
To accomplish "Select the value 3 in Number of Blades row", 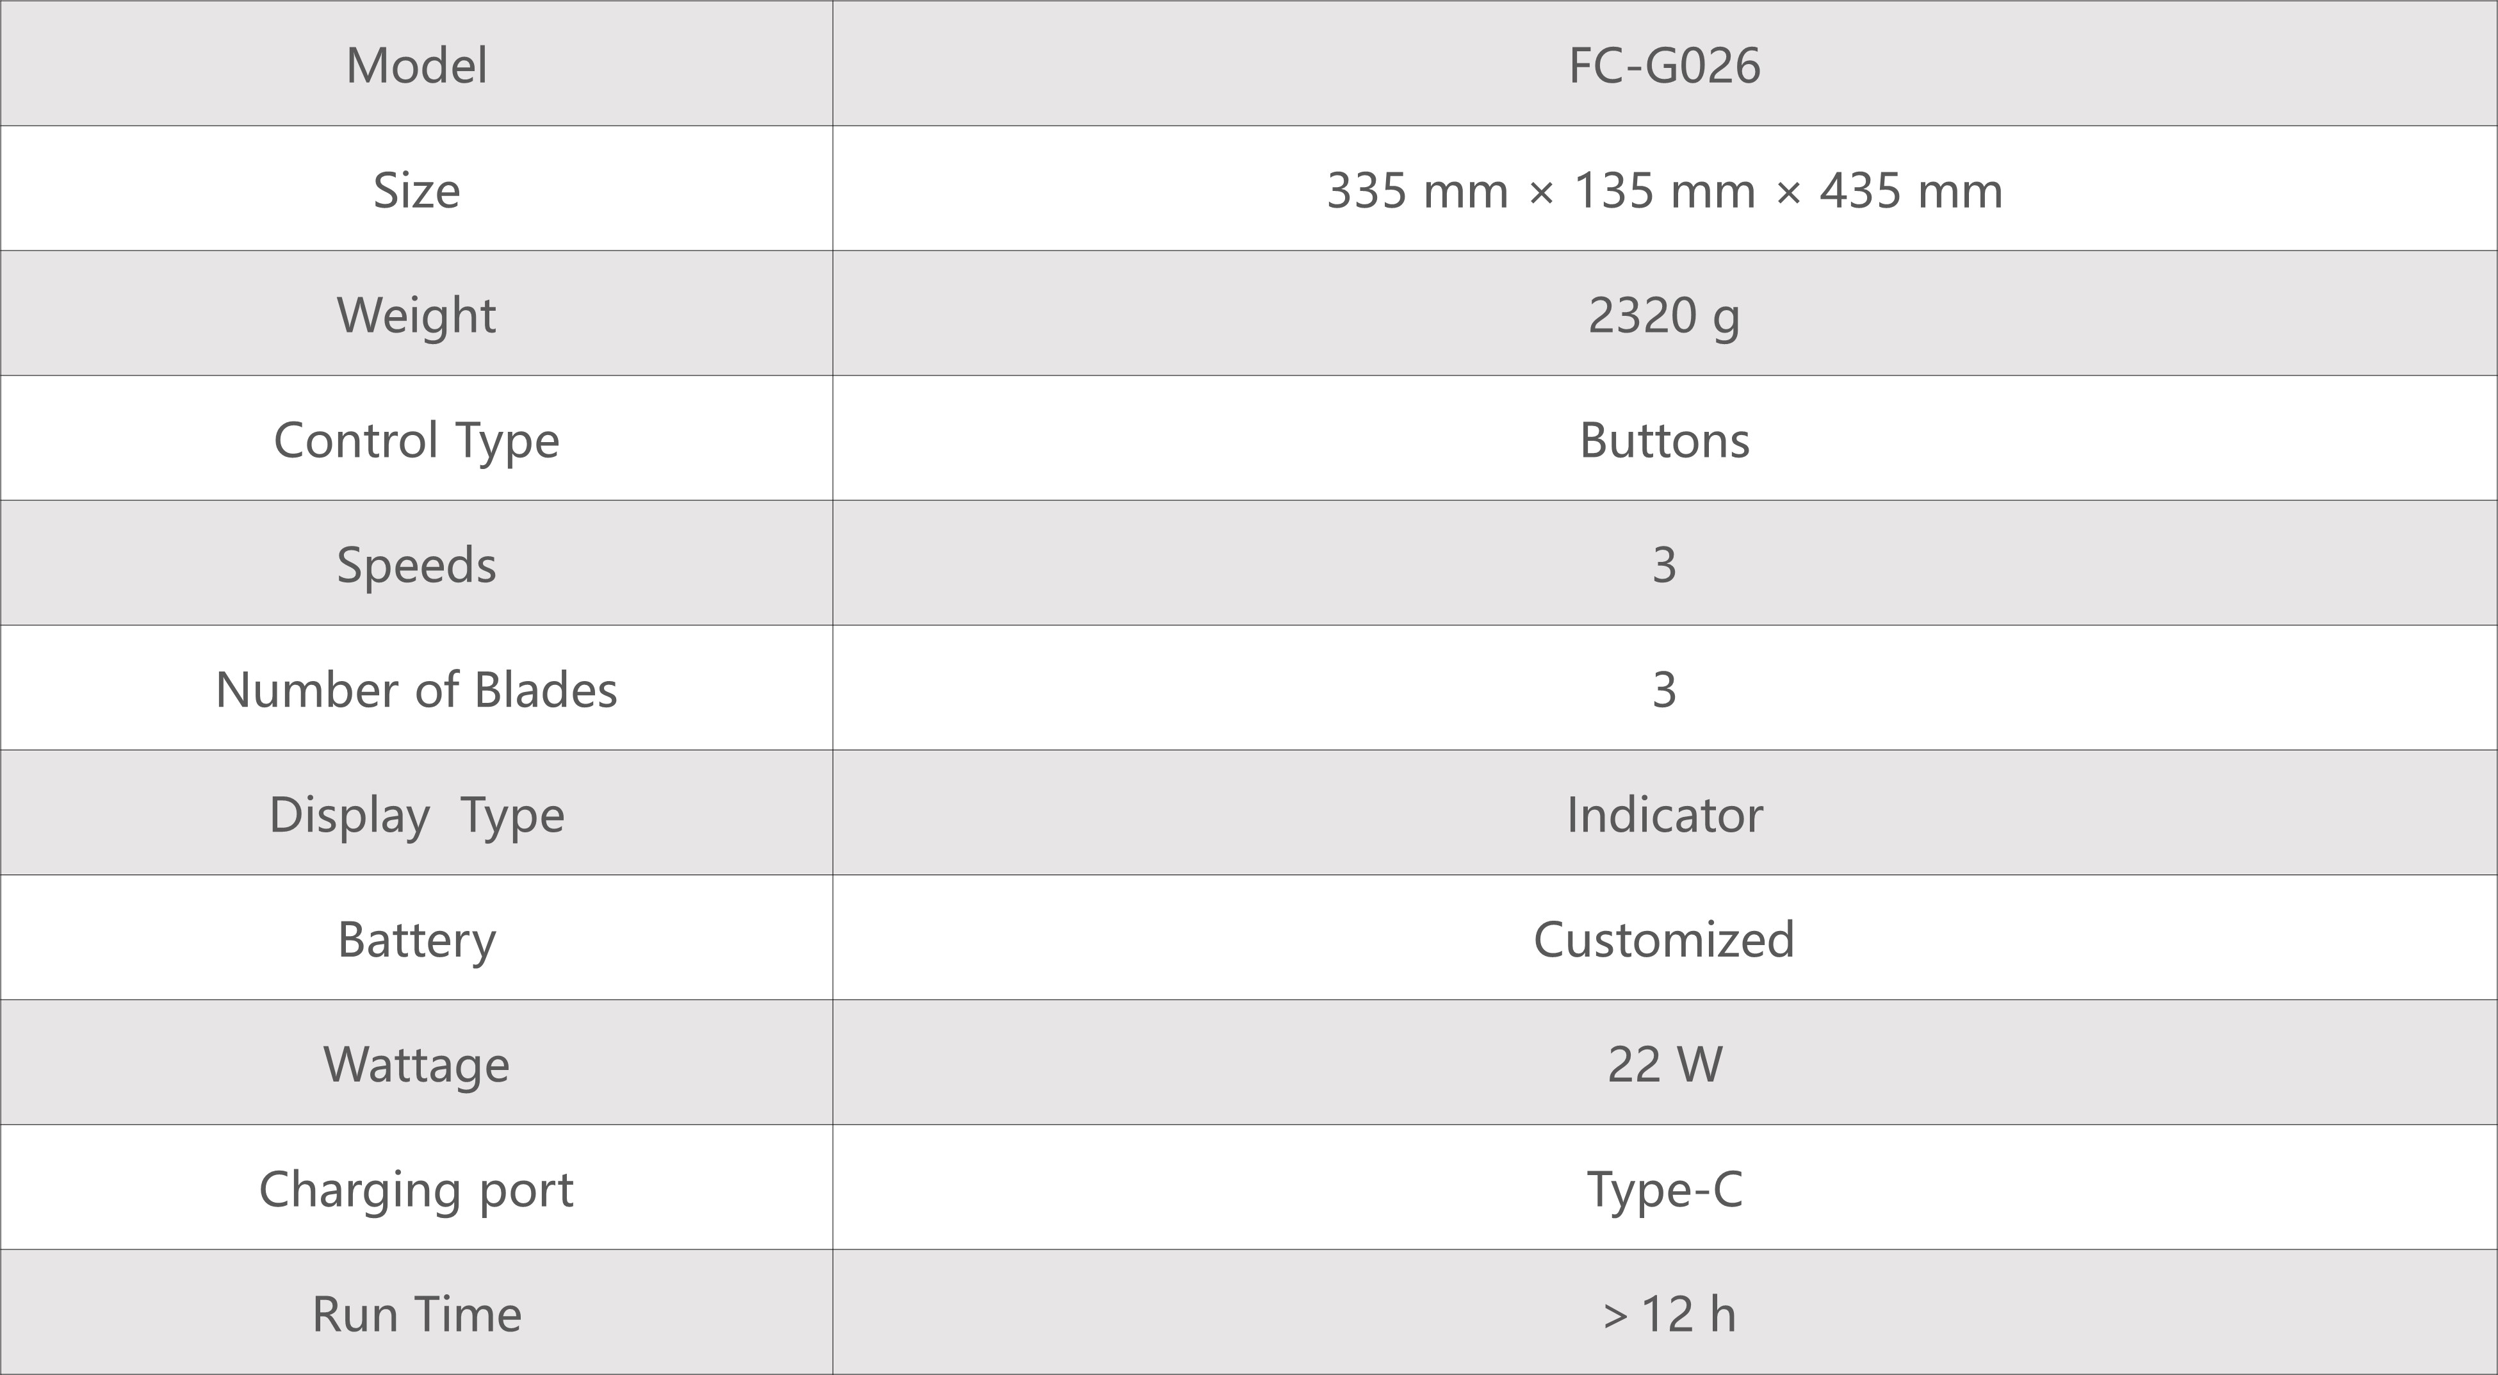I will [x=1664, y=690].
